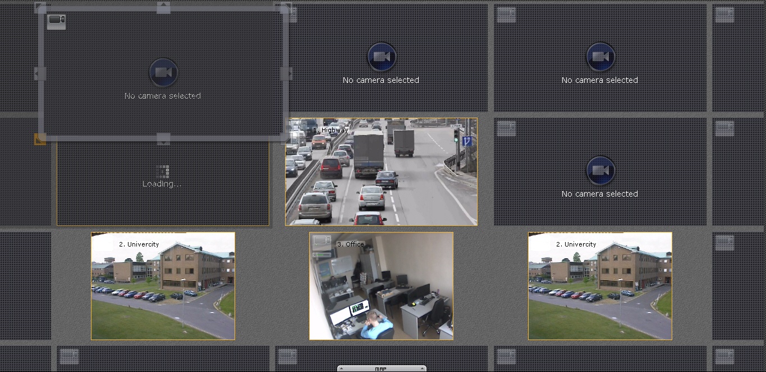The width and height of the screenshot is (766, 372).
Task: Click grid icon in far-right cell beside Univercity
Action: [724, 242]
